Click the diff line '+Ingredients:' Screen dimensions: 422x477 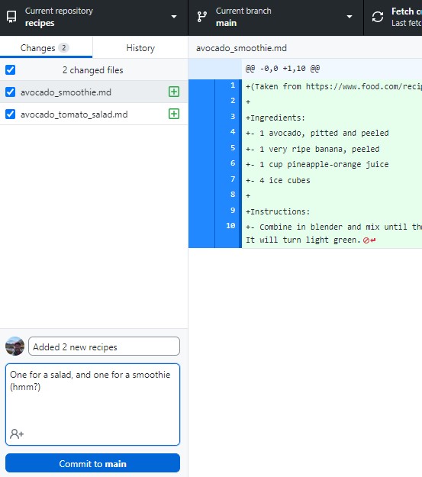click(x=275, y=118)
